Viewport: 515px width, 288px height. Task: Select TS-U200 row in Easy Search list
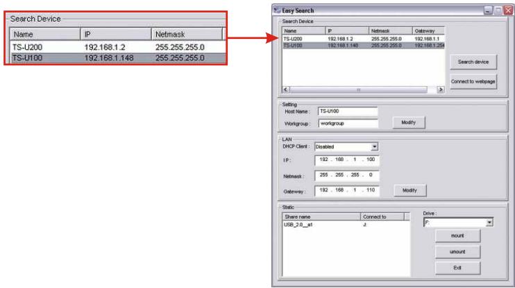[x=363, y=39]
